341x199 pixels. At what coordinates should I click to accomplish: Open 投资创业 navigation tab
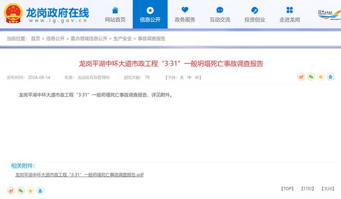[x=255, y=14]
